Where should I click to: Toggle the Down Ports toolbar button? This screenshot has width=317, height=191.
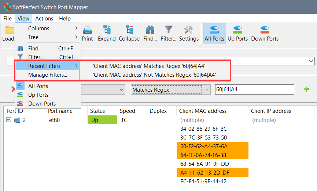tap(265, 34)
